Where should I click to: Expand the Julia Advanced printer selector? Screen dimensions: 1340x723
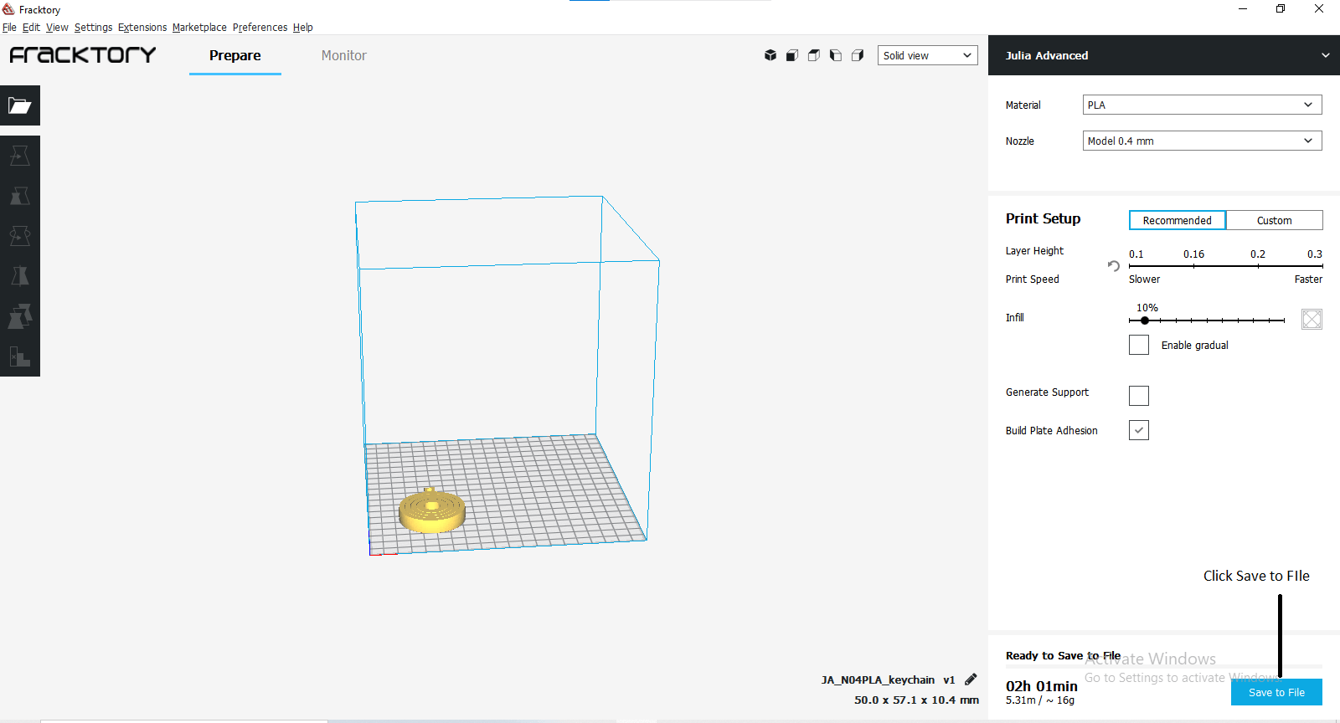[1164, 55]
